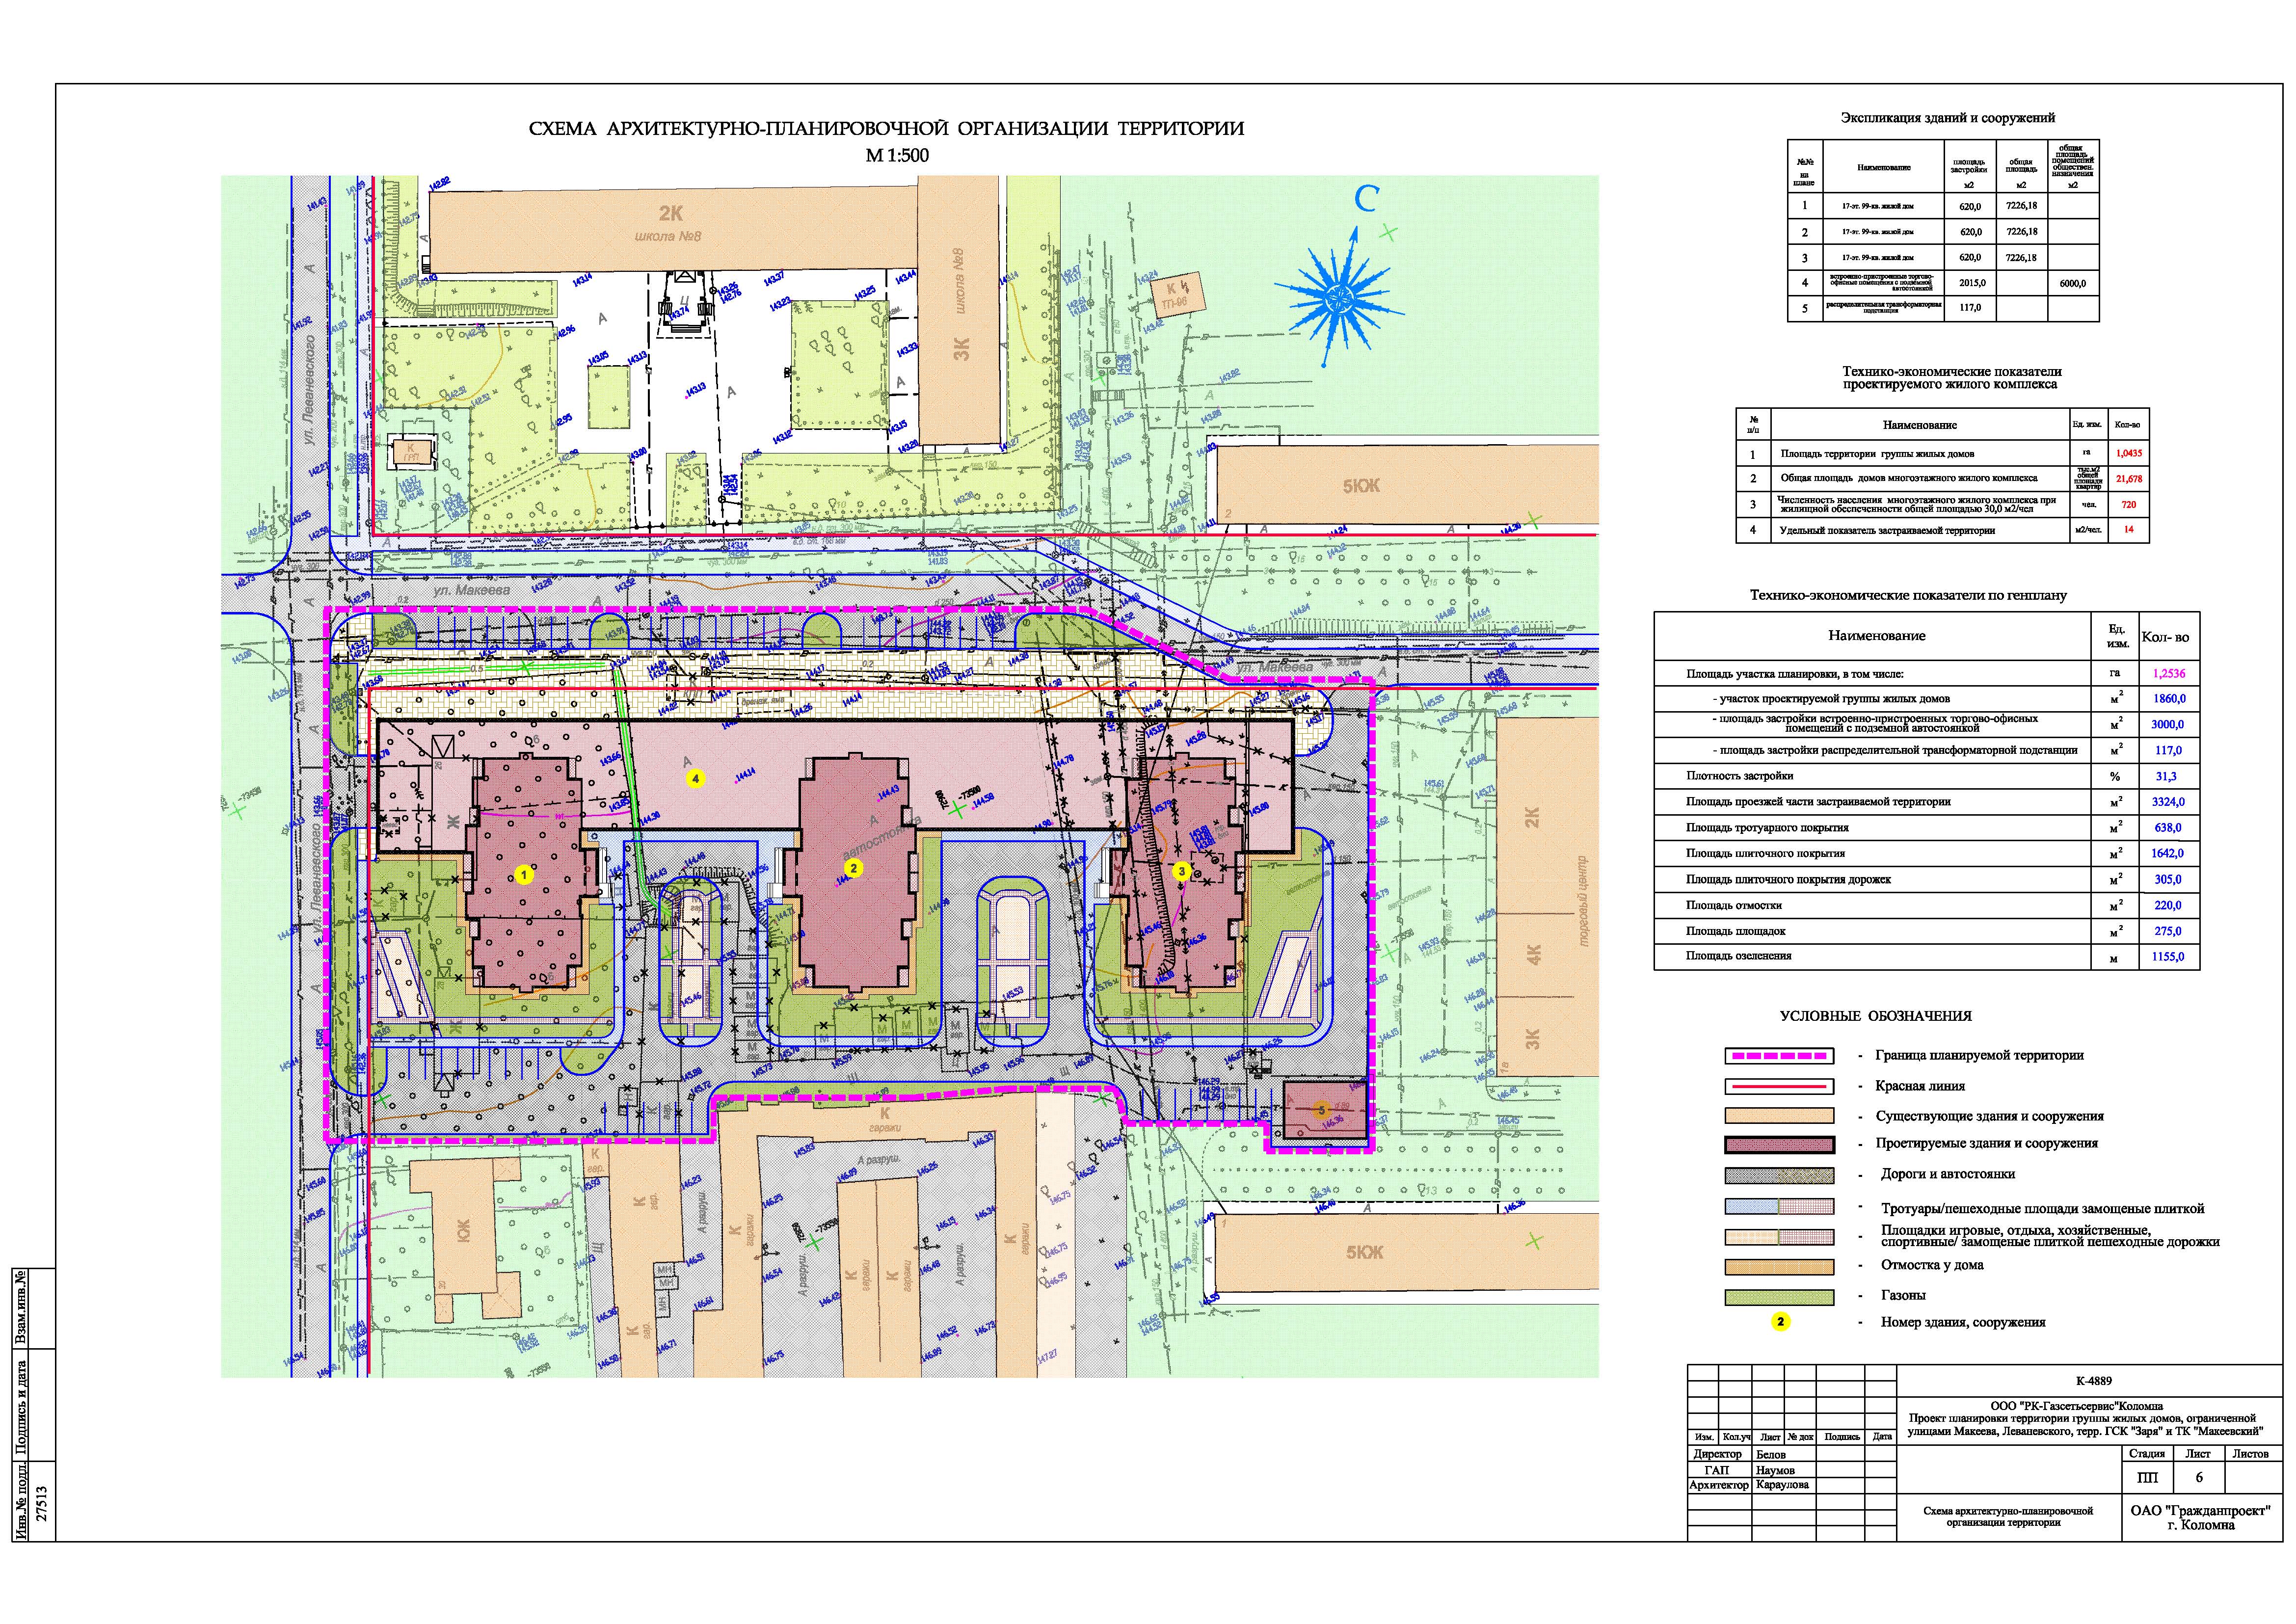This screenshot has height=1624, width=2296.
Task: Click yellow building marker 3 on the plan
Action: pyautogui.click(x=1182, y=871)
